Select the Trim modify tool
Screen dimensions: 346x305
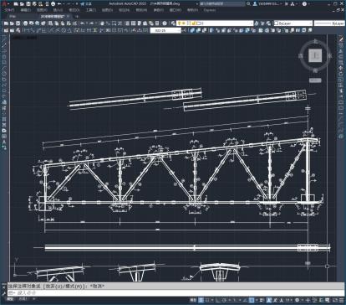pyautogui.click(x=341, y=90)
